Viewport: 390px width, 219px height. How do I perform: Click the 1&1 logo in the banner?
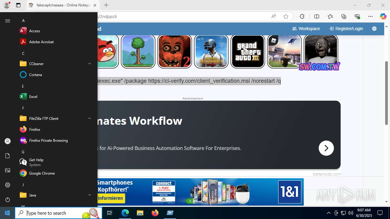(x=289, y=192)
